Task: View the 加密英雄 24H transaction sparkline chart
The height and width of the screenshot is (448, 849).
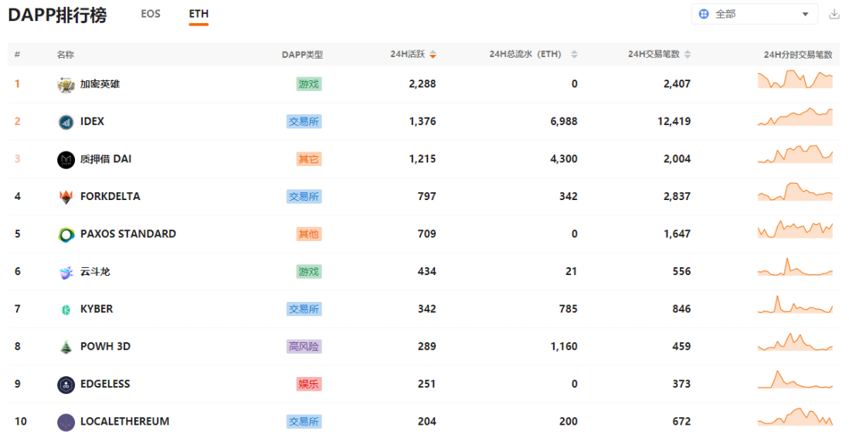Action: click(x=795, y=80)
